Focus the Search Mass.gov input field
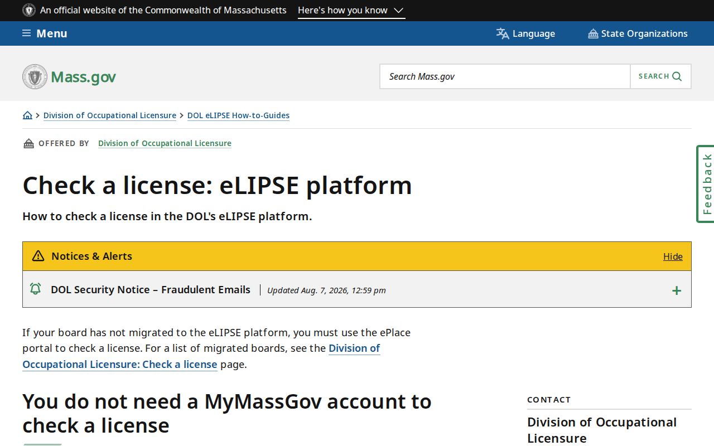Viewport: 714px width, 446px height. (505, 76)
